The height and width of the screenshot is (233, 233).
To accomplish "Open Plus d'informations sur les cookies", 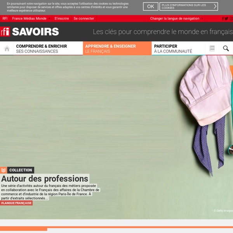I will point(189,7).
